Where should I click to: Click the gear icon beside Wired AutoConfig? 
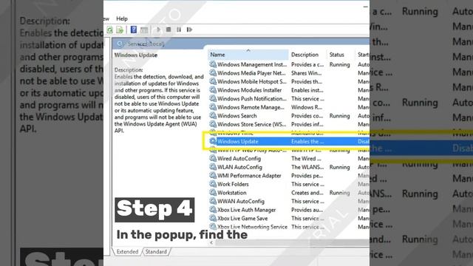pyautogui.click(x=213, y=158)
